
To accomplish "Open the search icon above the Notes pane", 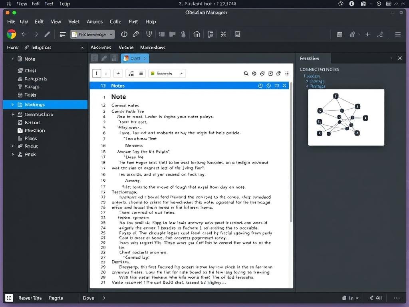I will 246,74.
